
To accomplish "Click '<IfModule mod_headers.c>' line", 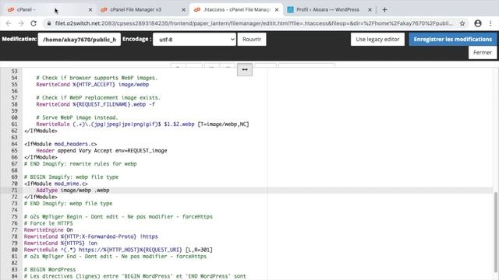I will pos(61,144).
